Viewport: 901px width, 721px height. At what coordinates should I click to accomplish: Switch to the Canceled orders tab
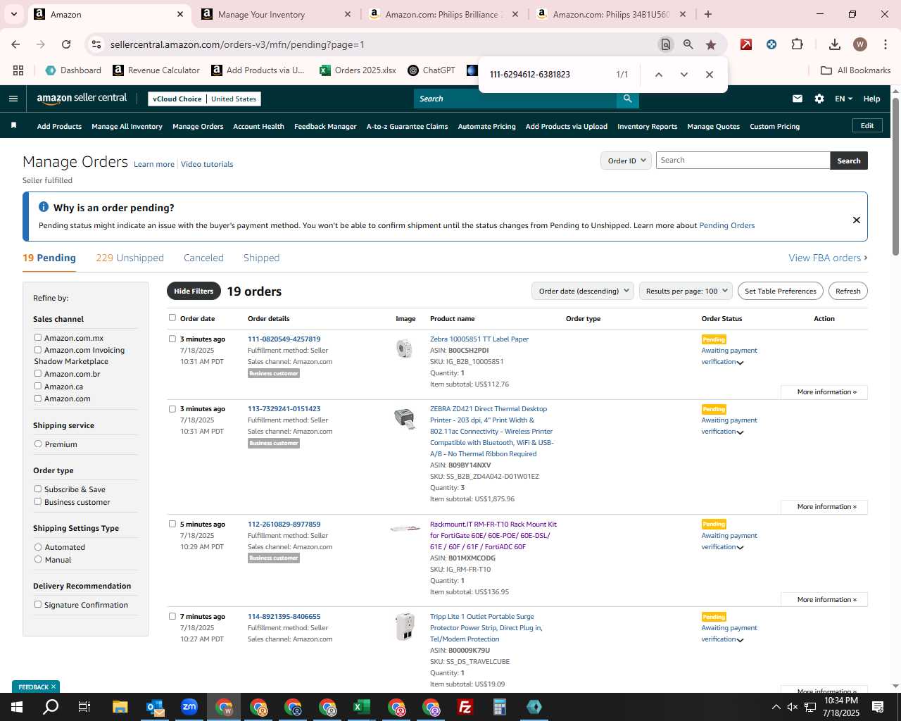click(203, 258)
